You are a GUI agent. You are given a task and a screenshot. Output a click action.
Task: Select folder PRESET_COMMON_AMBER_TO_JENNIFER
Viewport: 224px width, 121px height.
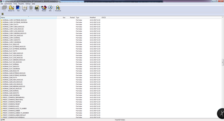[x=16, y=113]
